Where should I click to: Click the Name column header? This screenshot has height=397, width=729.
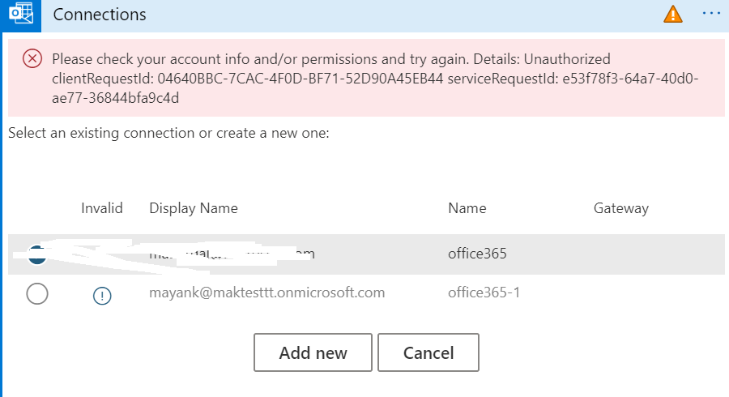467,207
